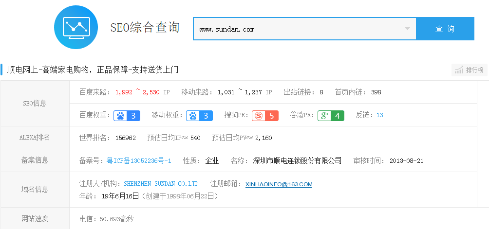Click the 域名信息 row label
The width and height of the screenshot is (489, 229).
tap(35, 189)
